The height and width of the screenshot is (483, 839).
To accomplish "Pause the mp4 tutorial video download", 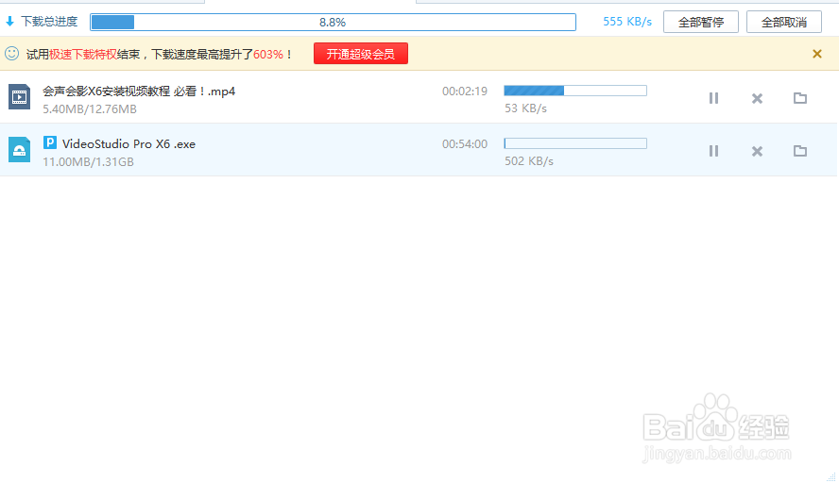I will click(x=713, y=98).
